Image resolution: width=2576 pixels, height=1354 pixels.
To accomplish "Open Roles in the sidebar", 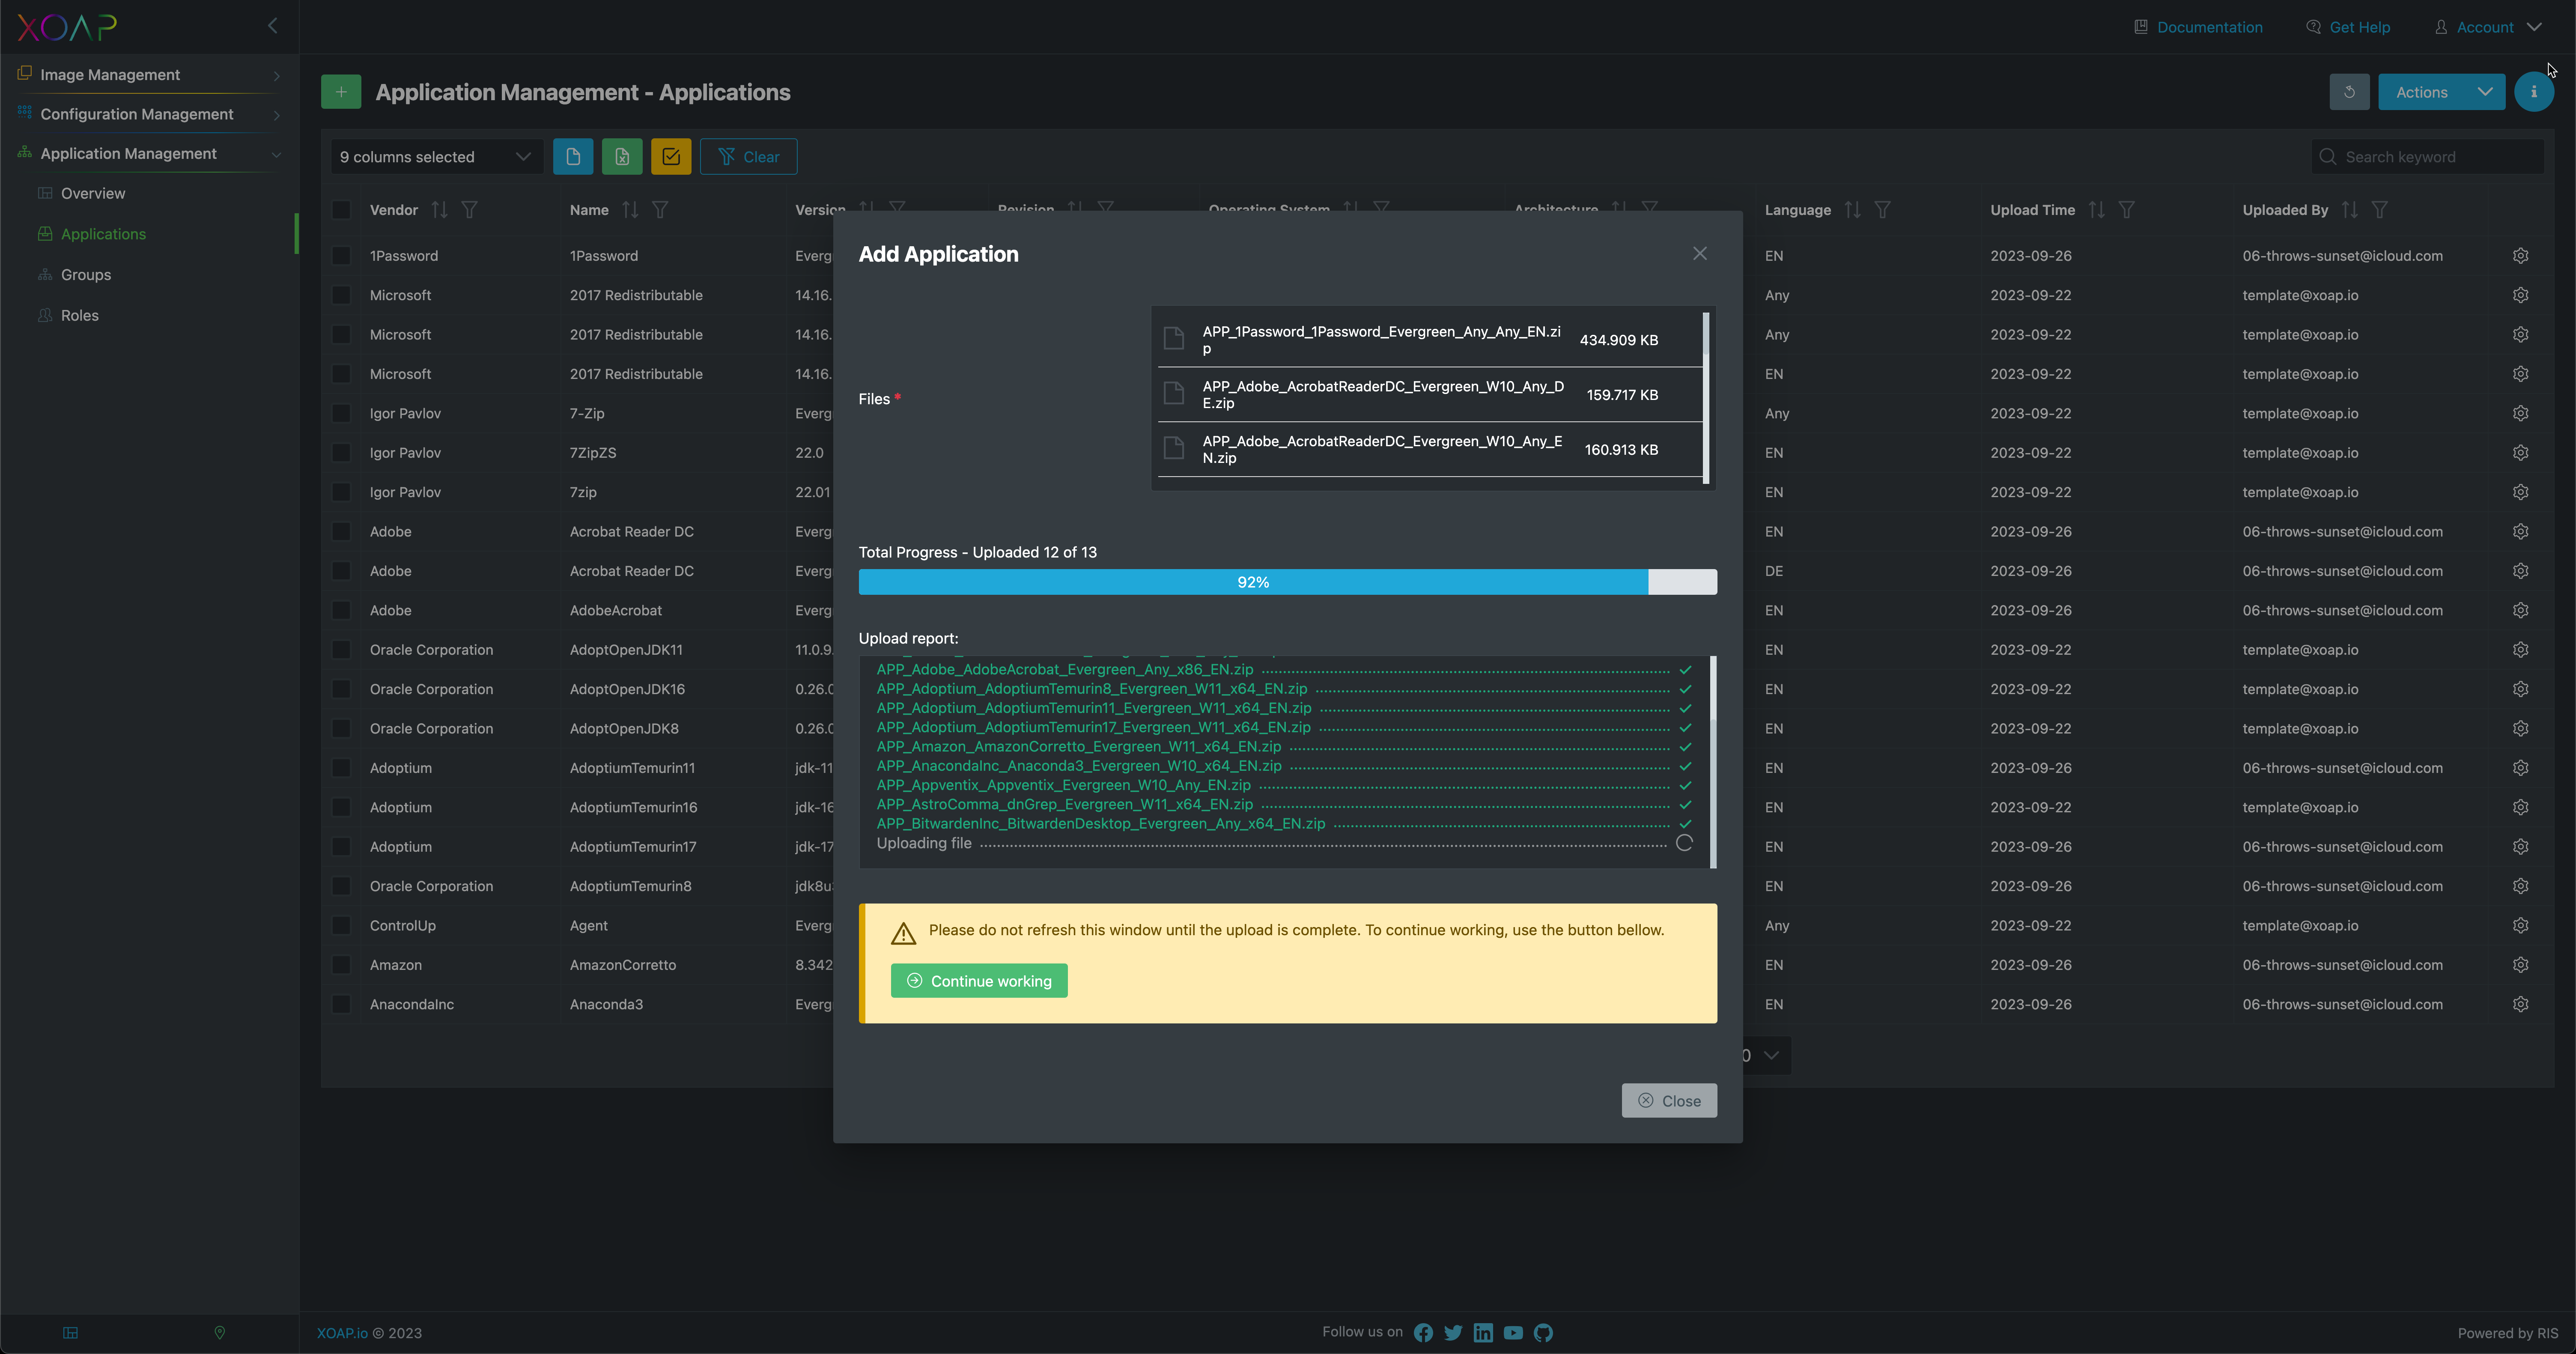I will (x=80, y=316).
